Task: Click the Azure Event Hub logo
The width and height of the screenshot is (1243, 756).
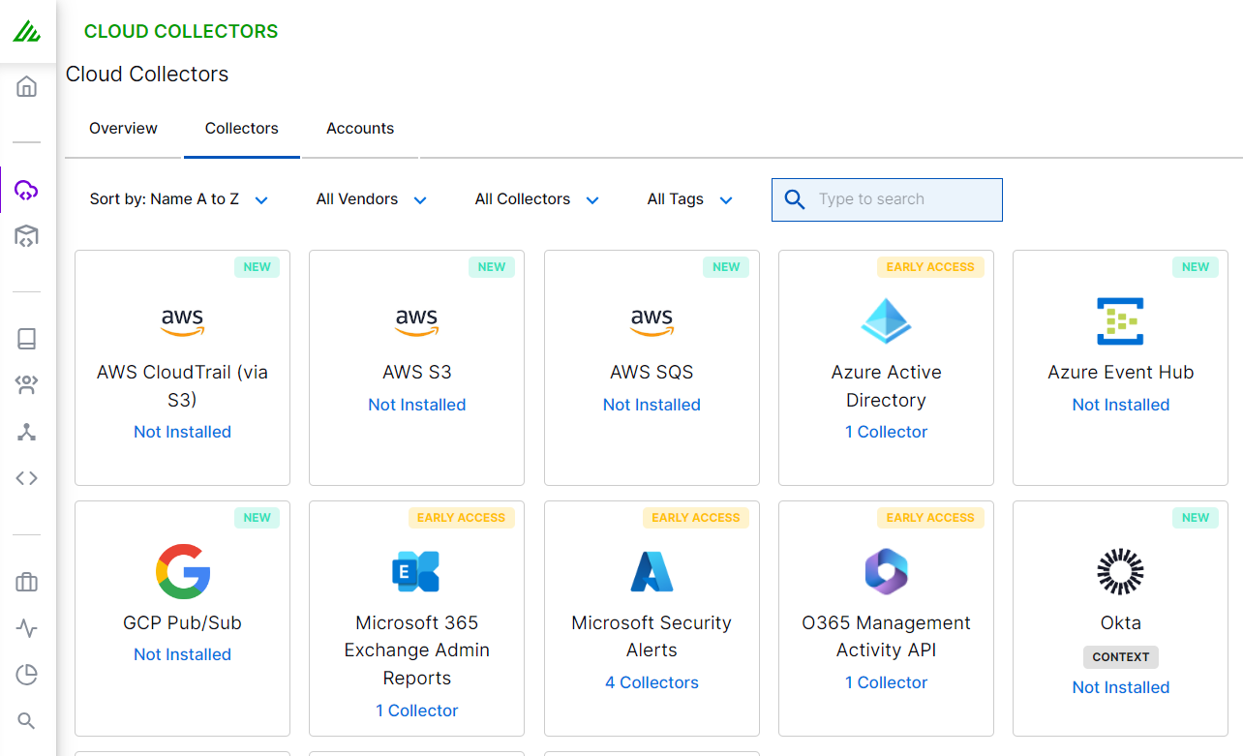Action: [1120, 321]
